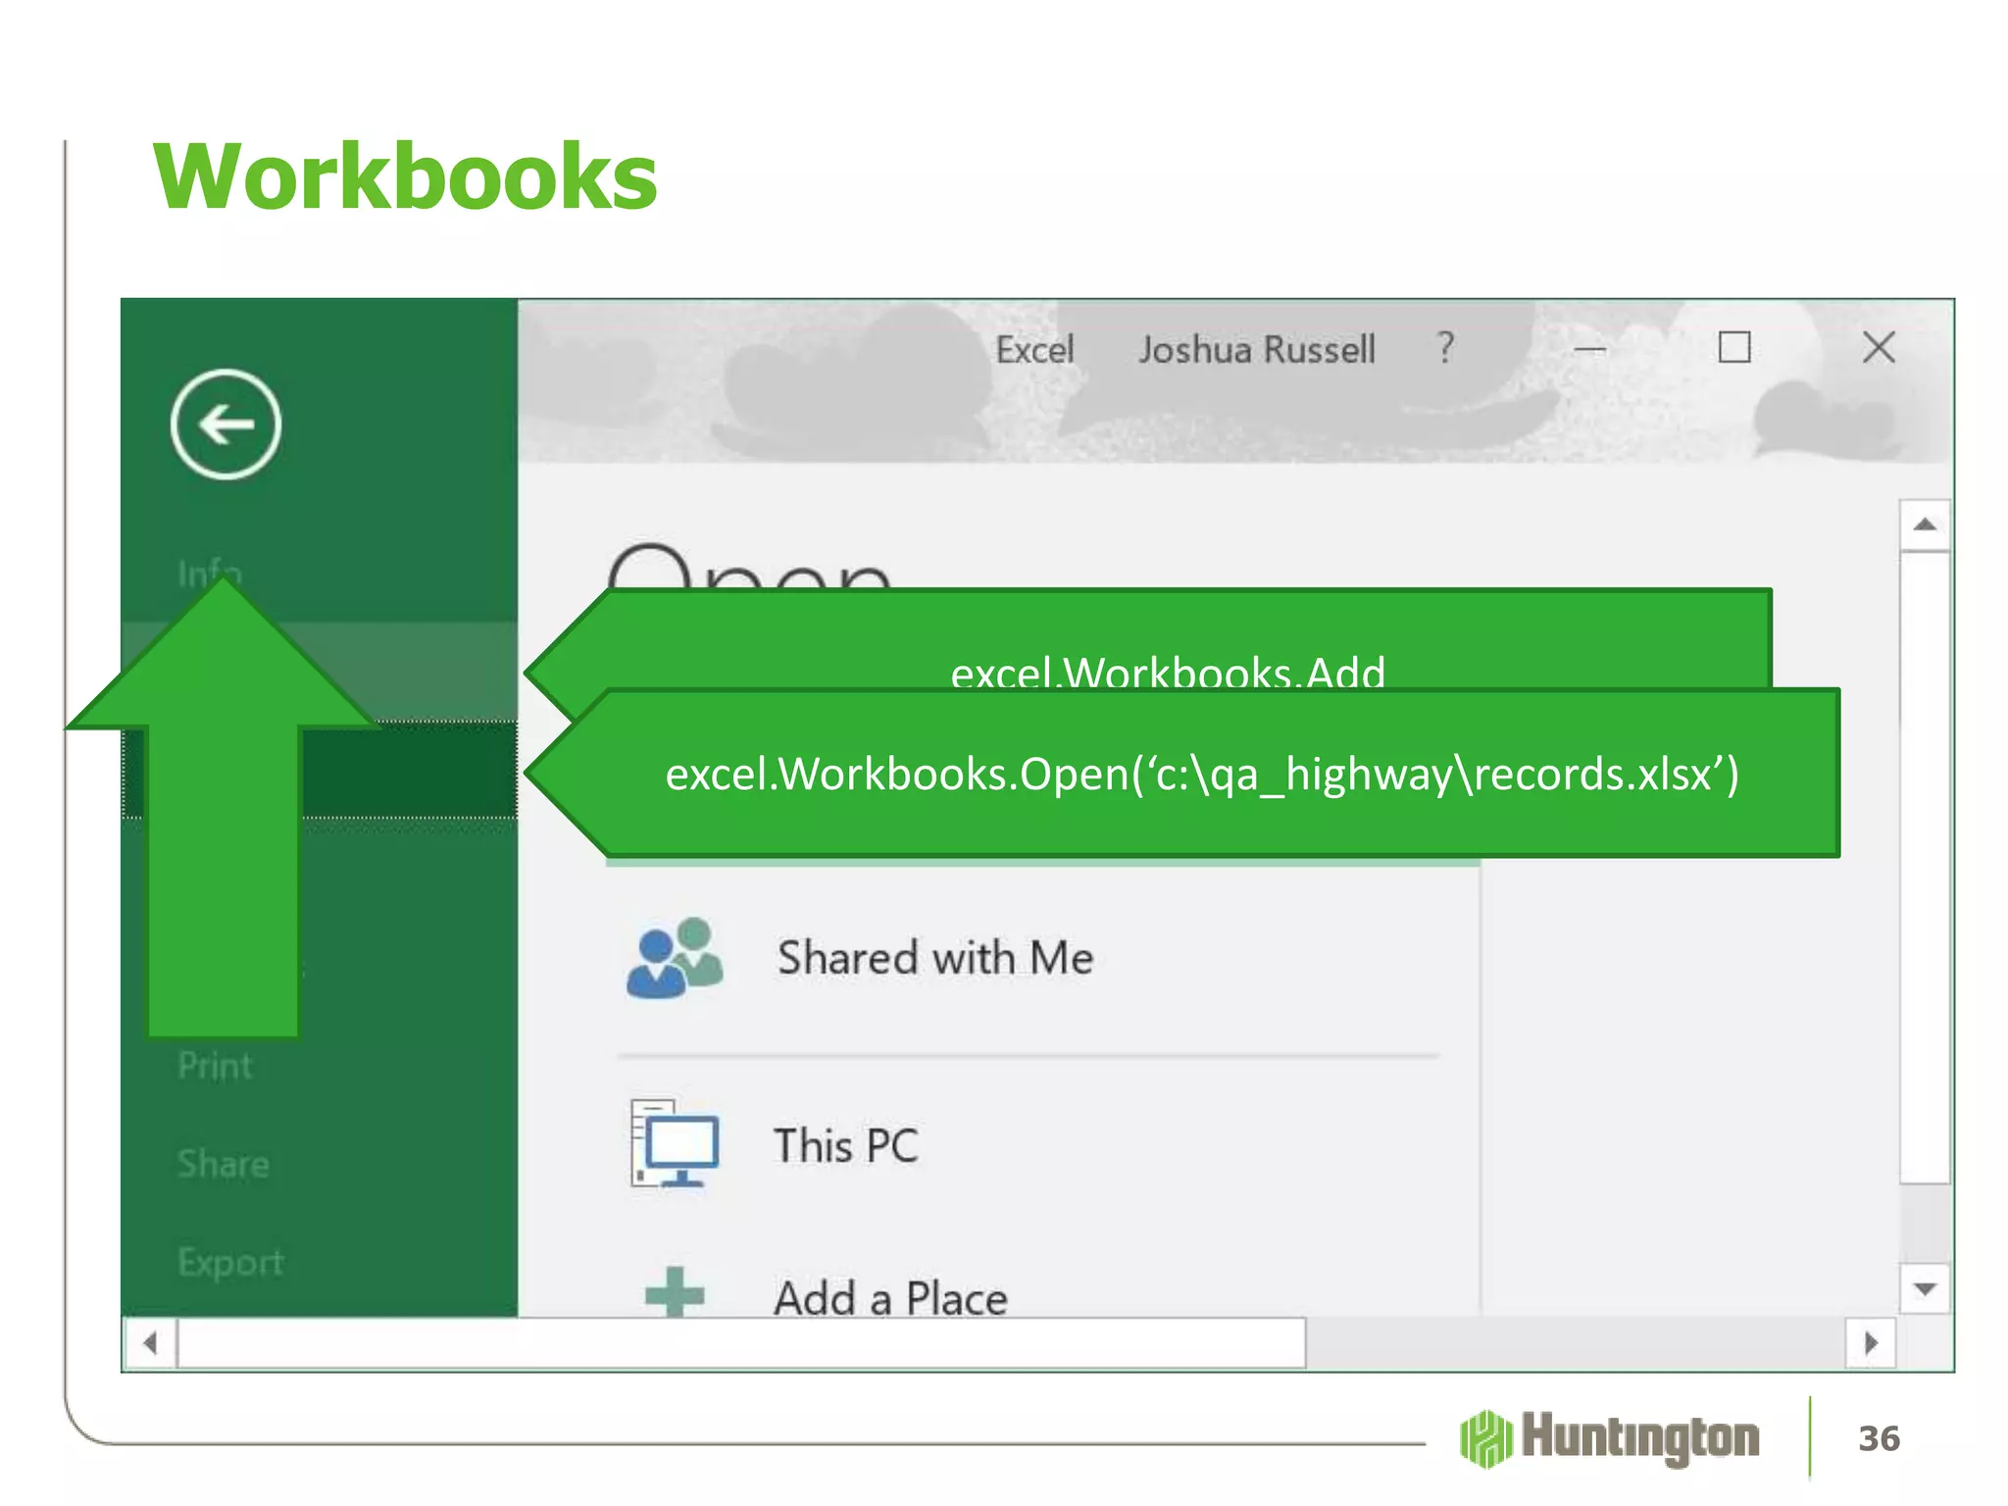This screenshot has width=2008, height=1506.
Task: Click the vertical scrollbar up arrow
Action: pyautogui.click(x=1925, y=525)
